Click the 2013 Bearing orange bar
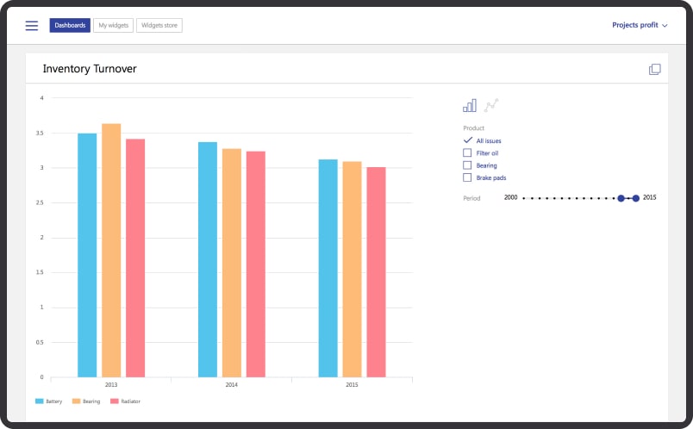The height and width of the screenshot is (429, 693). pos(111,250)
